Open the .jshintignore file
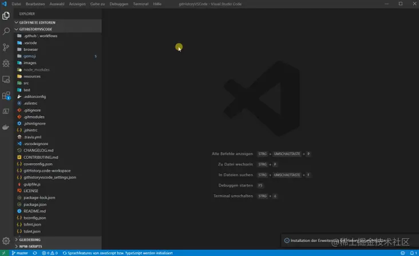The height and width of the screenshot is (256, 419). point(58,124)
